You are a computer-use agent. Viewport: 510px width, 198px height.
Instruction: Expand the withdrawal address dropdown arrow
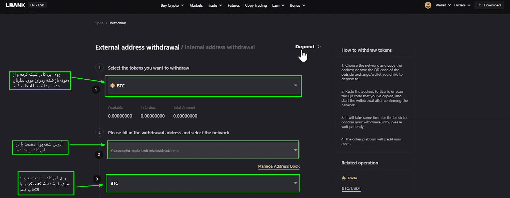pyautogui.click(x=295, y=150)
